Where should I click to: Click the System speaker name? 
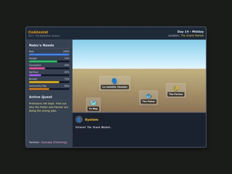click(92, 119)
